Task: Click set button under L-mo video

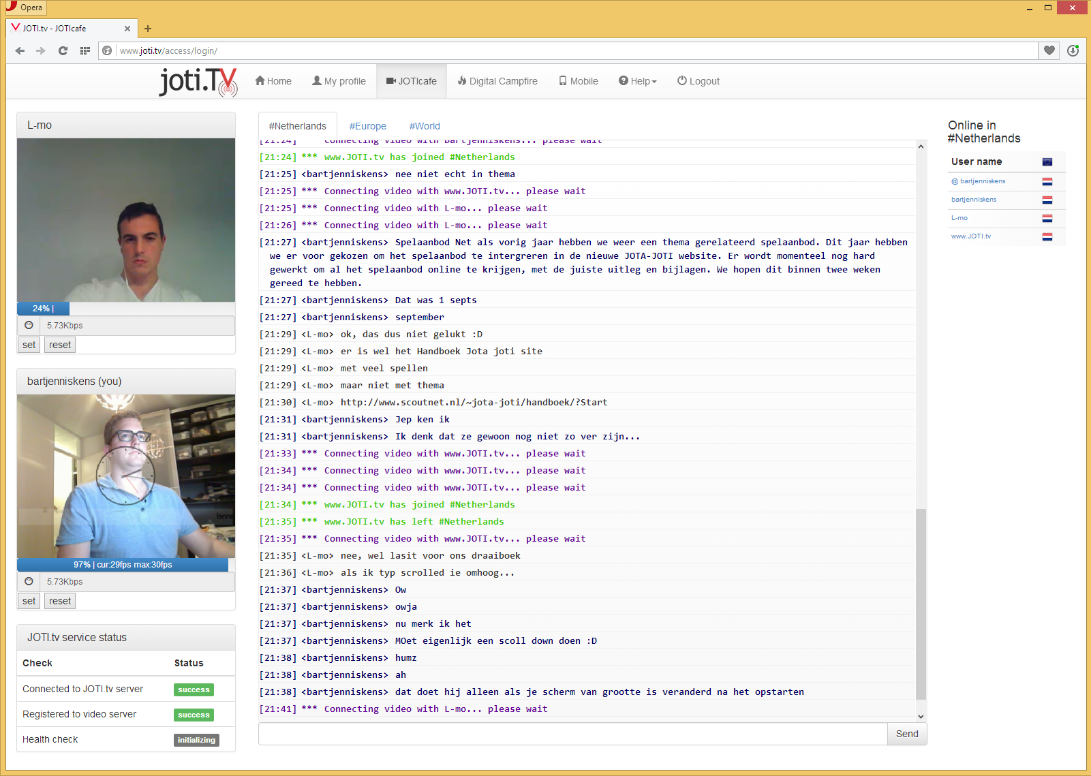Action: click(x=29, y=345)
